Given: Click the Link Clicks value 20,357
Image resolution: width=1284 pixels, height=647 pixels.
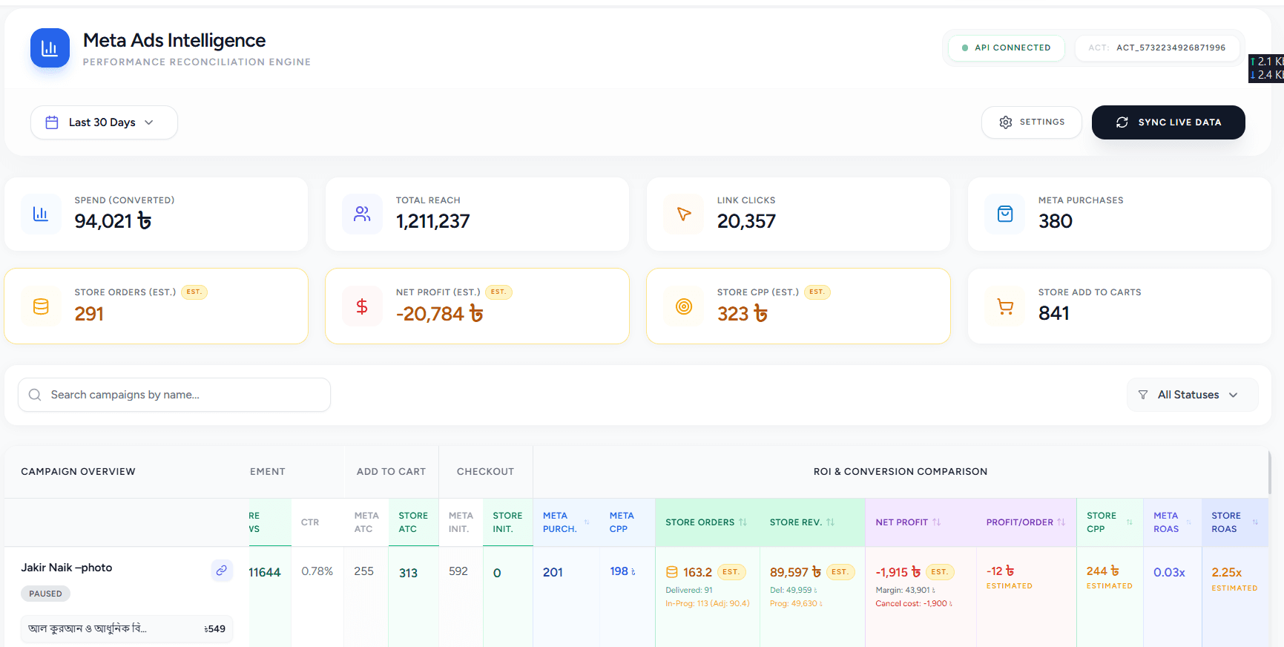Looking at the screenshot, I should tap(746, 221).
